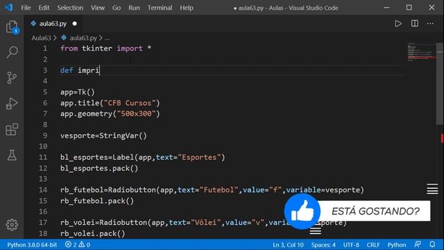The height and width of the screenshot is (250, 444).
Task: Place cursor after def impri on line 3
Action: coord(100,70)
